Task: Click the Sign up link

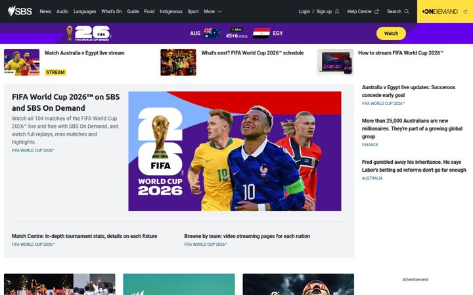Action: click(x=324, y=11)
